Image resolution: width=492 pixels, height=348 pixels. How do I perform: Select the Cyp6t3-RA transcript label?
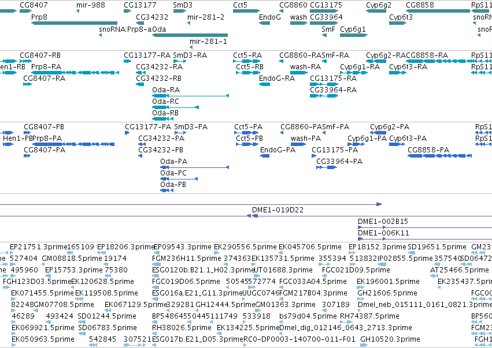pos(408,67)
